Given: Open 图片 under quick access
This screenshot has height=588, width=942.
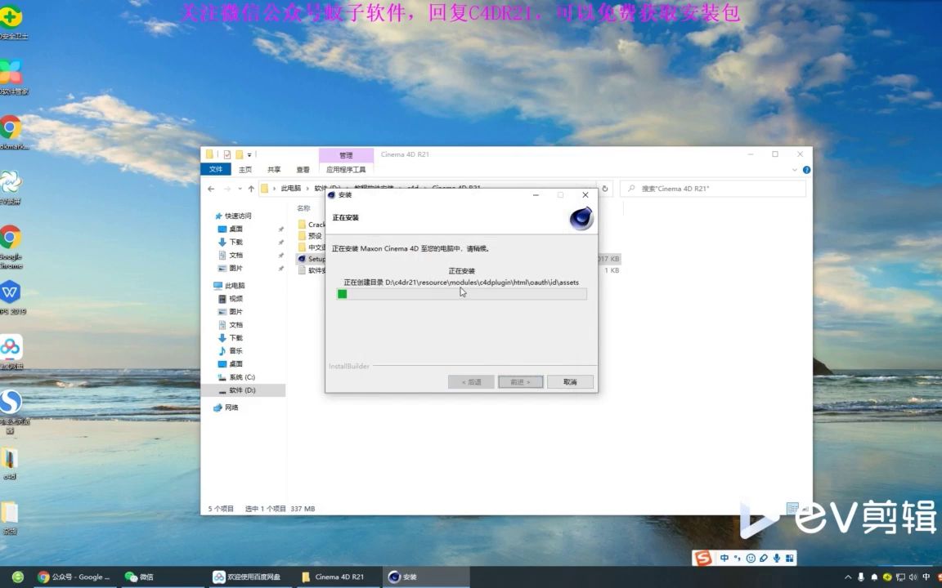Looking at the screenshot, I should [x=235, y=268].
